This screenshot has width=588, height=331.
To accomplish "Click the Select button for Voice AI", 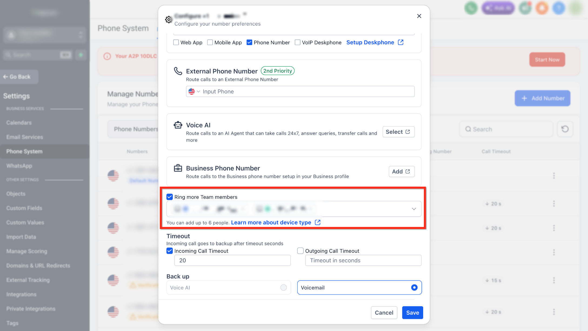I will tap(398, 132).
